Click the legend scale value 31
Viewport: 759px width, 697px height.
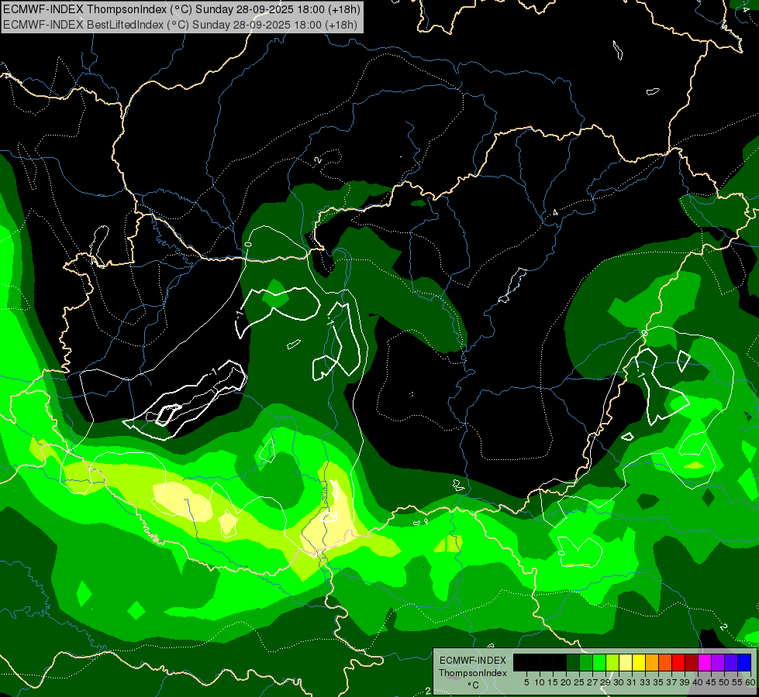click(631, 682)
